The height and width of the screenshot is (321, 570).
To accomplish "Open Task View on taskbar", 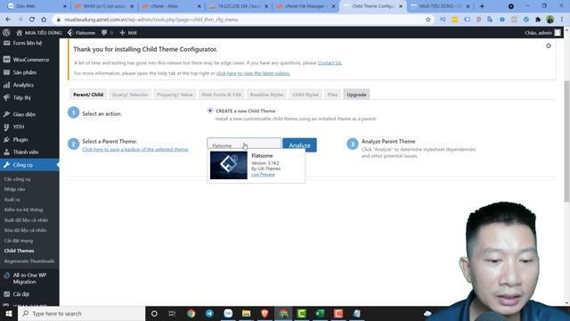I will (x=172, y=313).
